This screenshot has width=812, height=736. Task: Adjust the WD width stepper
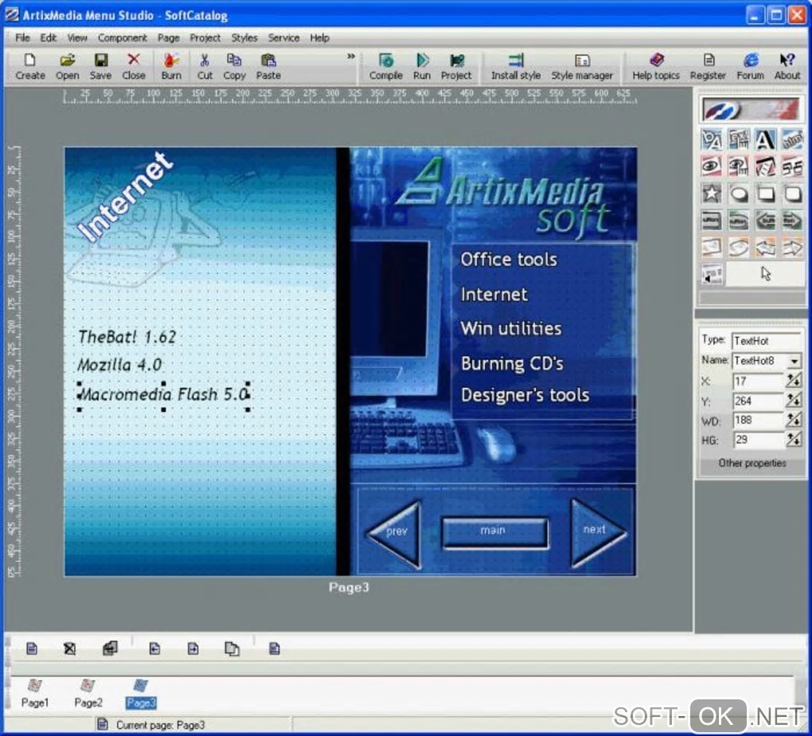[794, 421]
